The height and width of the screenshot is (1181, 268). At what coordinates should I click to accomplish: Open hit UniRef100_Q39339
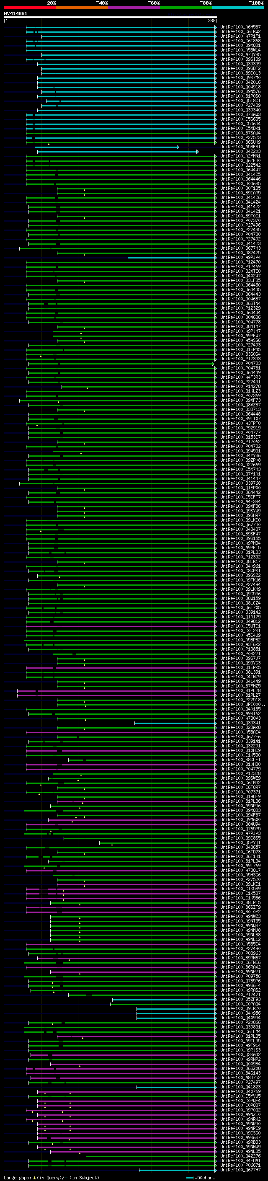click(x=240, y=64)
